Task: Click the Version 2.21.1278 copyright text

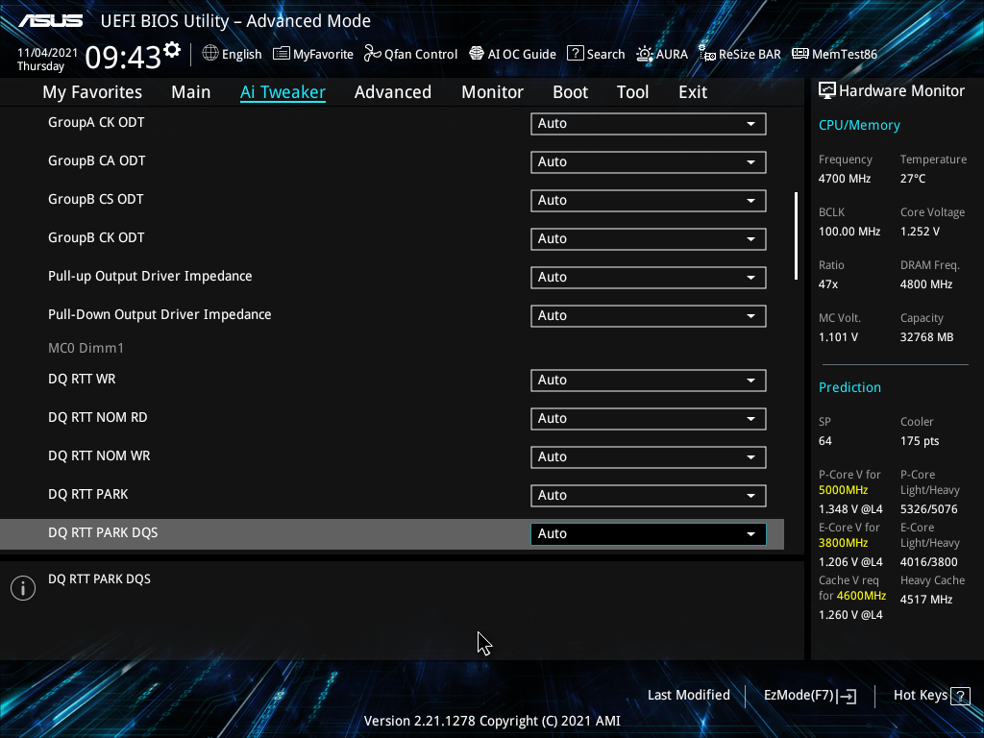Action: pos(492,721)
